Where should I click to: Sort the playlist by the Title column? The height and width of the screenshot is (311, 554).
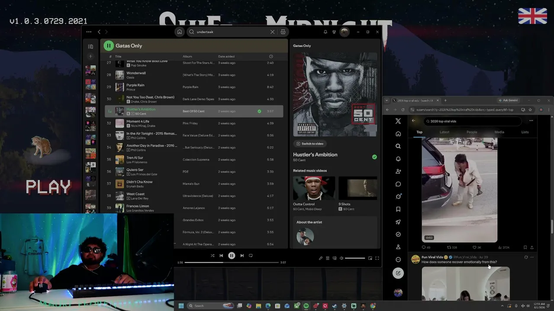pyautogui.click(x=118, y=57)
